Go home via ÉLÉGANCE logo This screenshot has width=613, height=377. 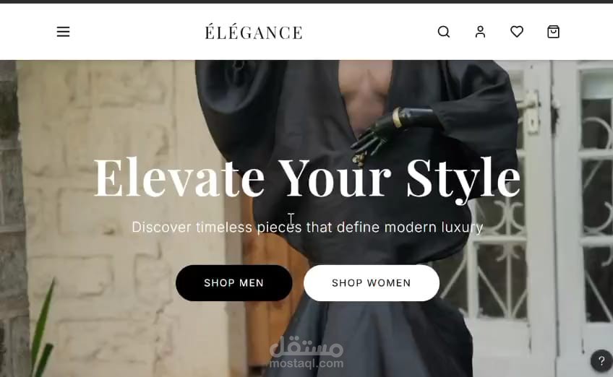point(254,32)
